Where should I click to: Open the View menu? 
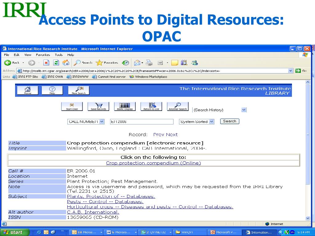[28, 55]
